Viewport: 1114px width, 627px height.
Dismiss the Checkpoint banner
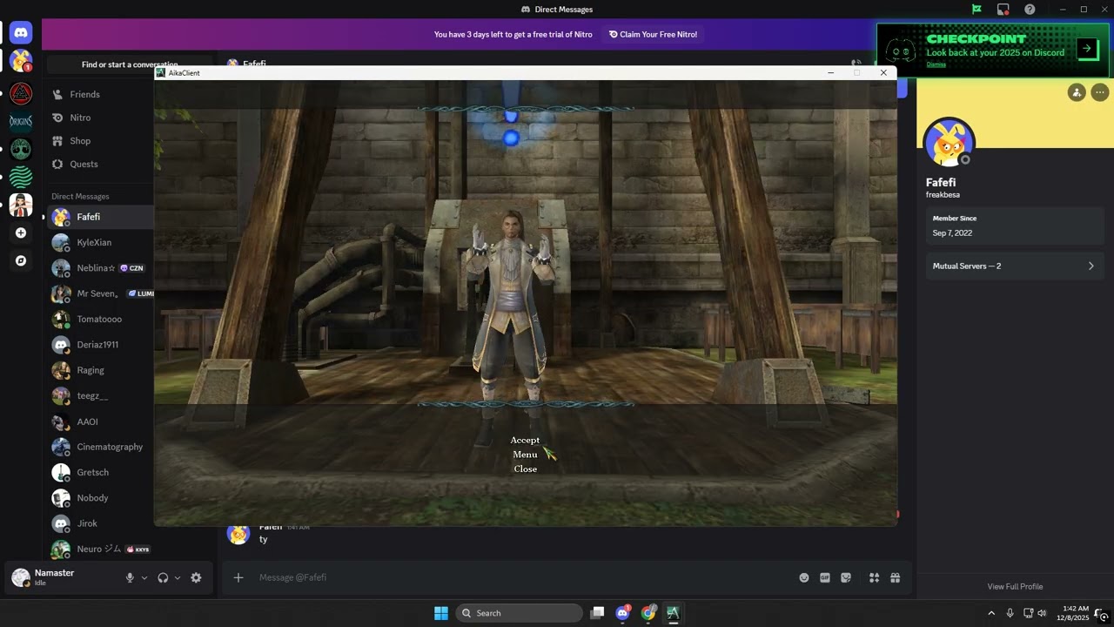pos(936,64)
